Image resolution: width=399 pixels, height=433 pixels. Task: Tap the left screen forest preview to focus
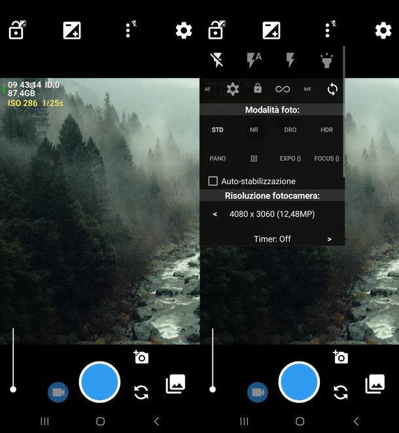point(100,211)
